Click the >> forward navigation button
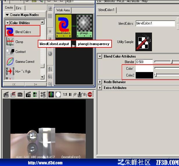 click(x=35, y=84)
